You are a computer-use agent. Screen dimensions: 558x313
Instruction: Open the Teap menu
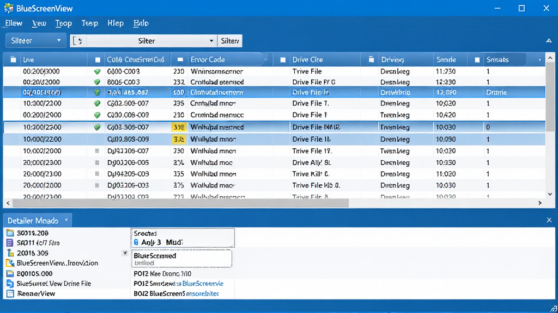[89, 23]
